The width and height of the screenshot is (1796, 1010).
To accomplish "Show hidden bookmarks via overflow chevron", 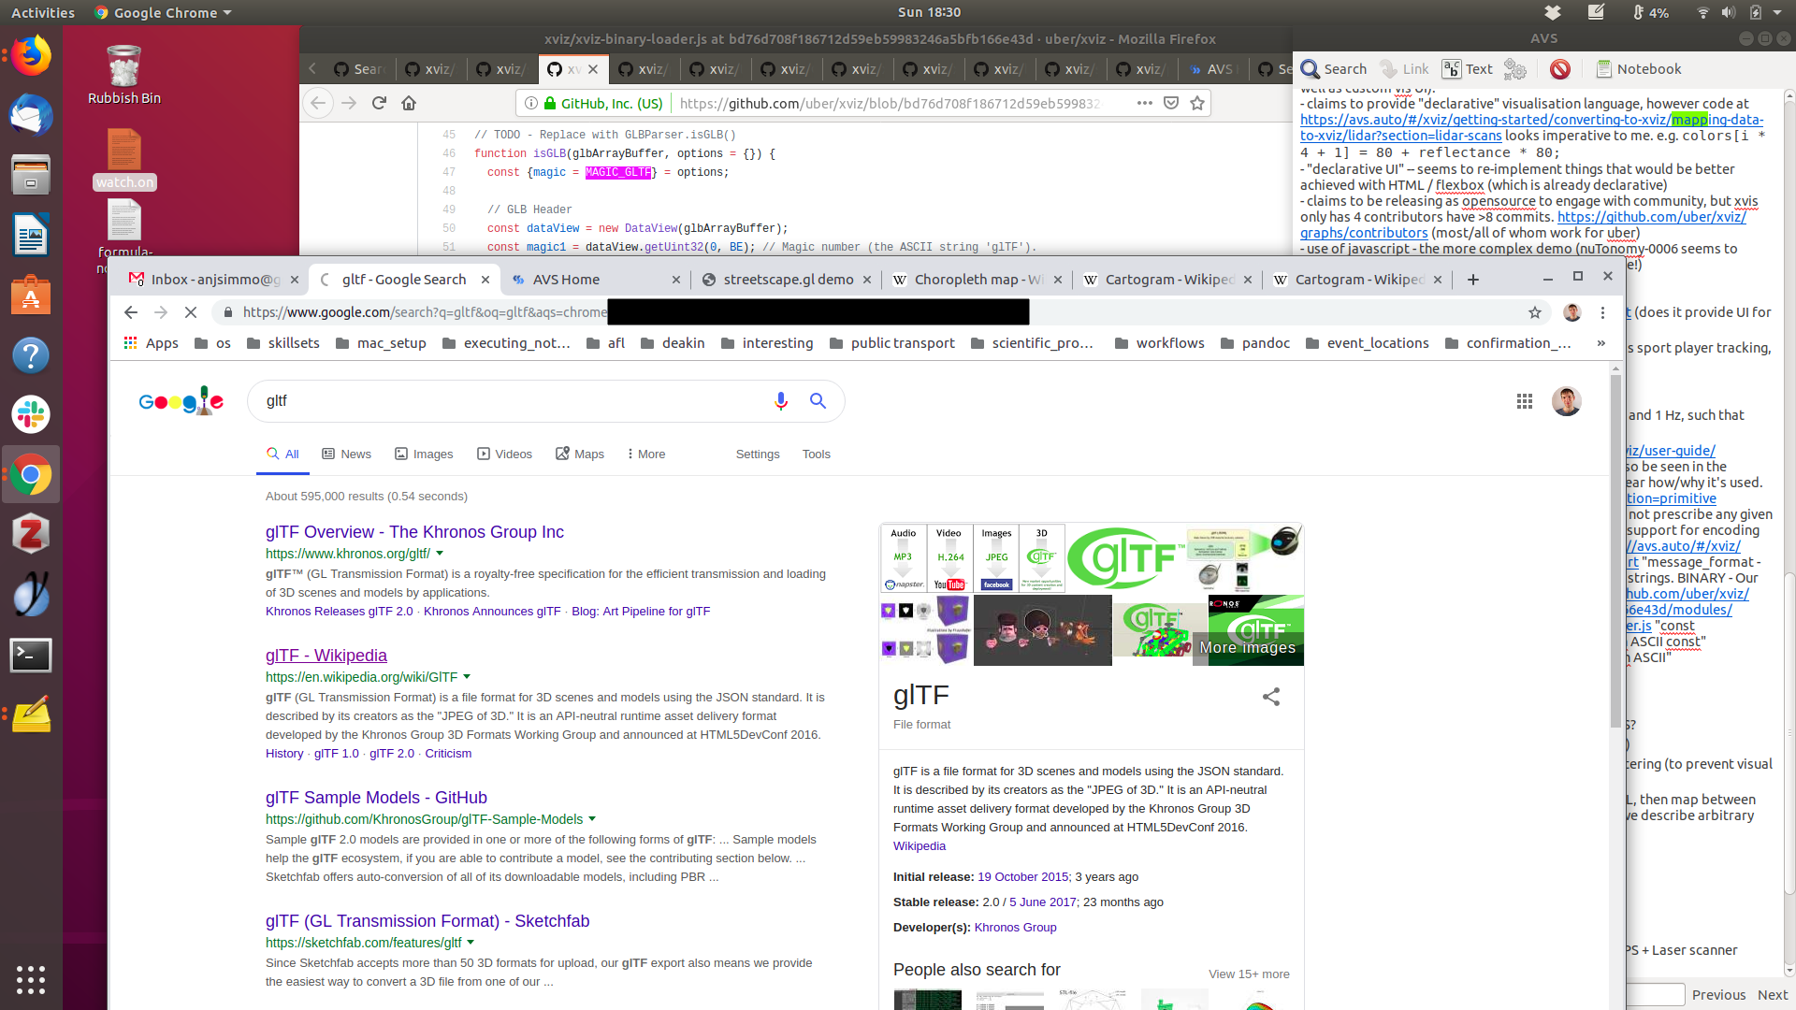I will (1600, 343).
